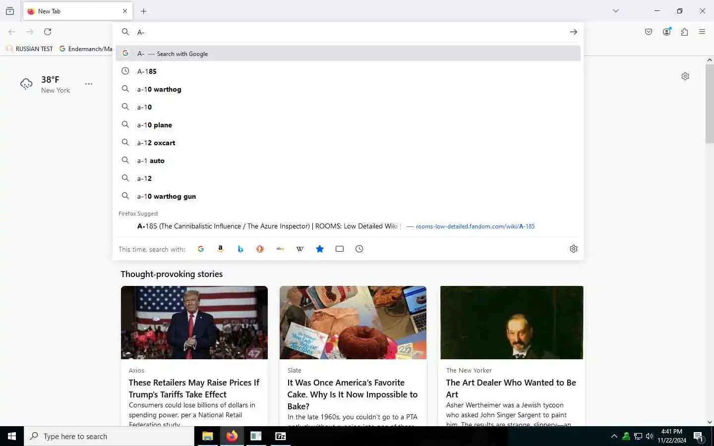This screenshot has width=714, height=446.
Task: Open 'These Retailers May Raise Prices' headline
Action: tap(194, 389)
